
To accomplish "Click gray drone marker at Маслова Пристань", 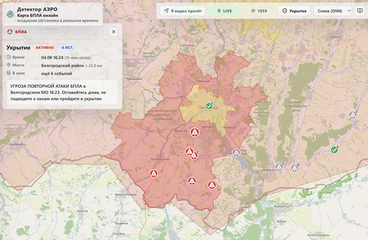I will [236, 152].
